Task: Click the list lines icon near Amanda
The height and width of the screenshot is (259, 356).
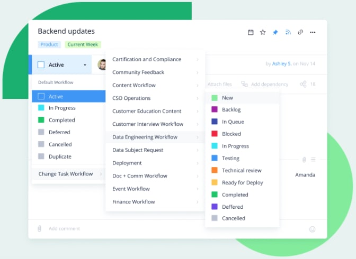Action: point(313,160)
